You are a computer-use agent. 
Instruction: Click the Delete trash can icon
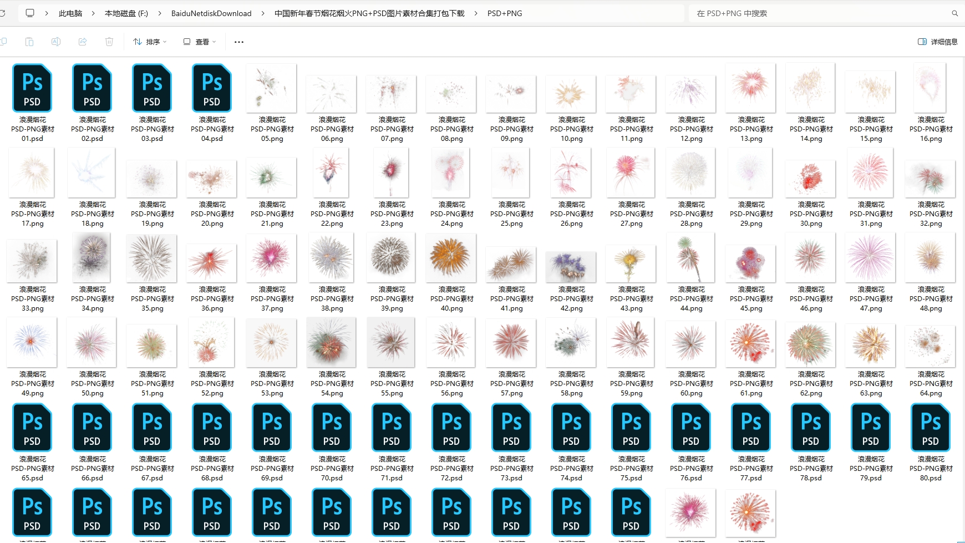(x=109, y=42)
